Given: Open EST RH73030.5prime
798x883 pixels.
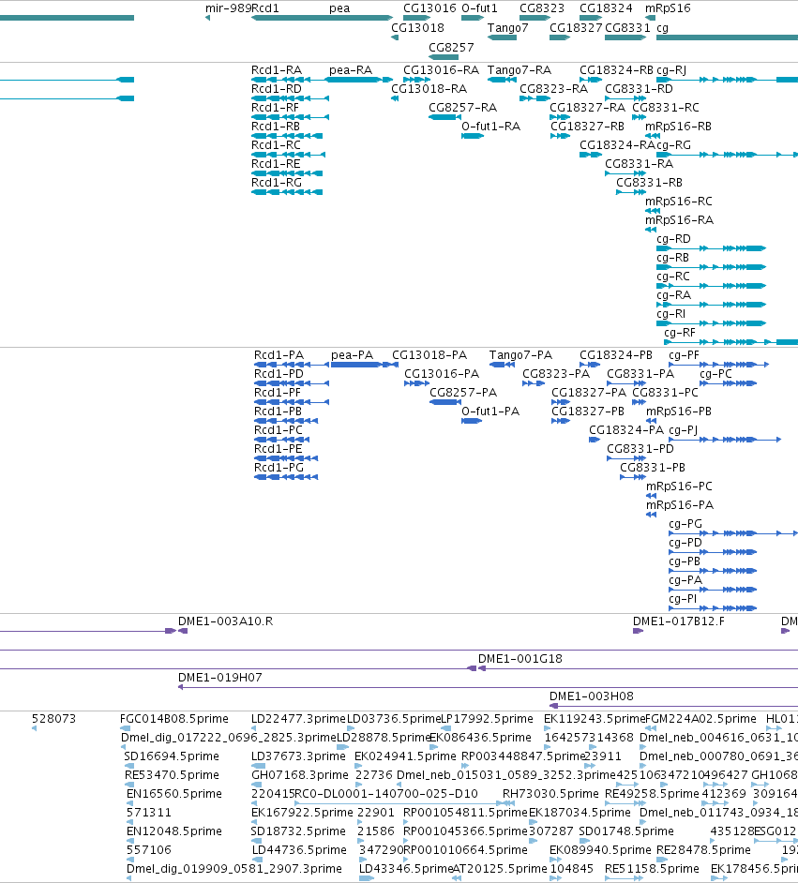Looking at the screenshot, I should click(550, 794).
